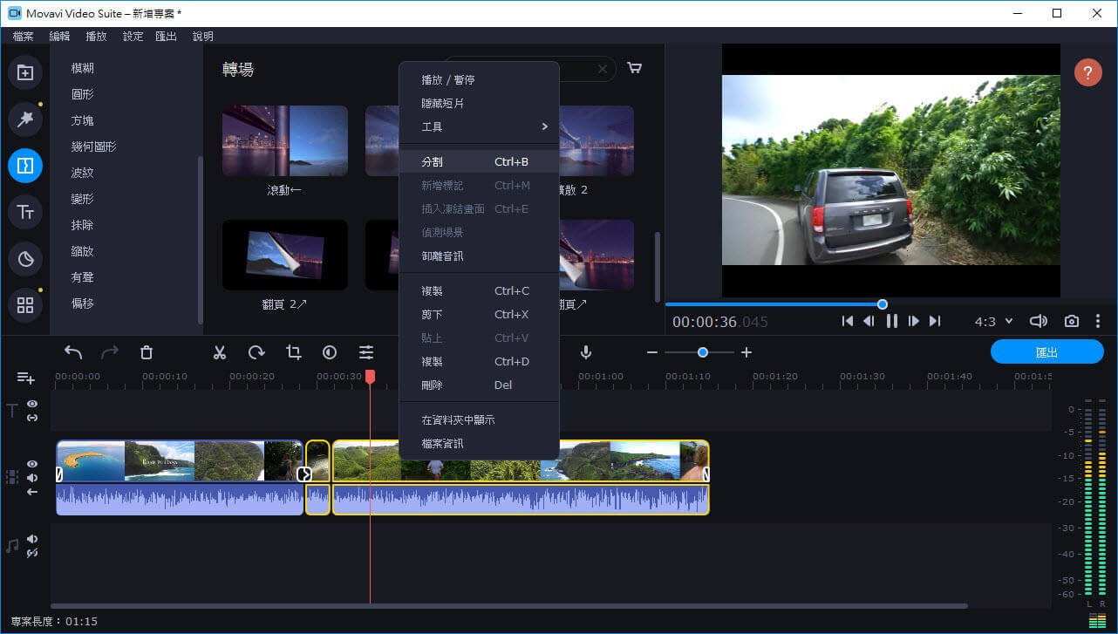
Task: Select the 縮放 transition category
Action: click(83, 251)
